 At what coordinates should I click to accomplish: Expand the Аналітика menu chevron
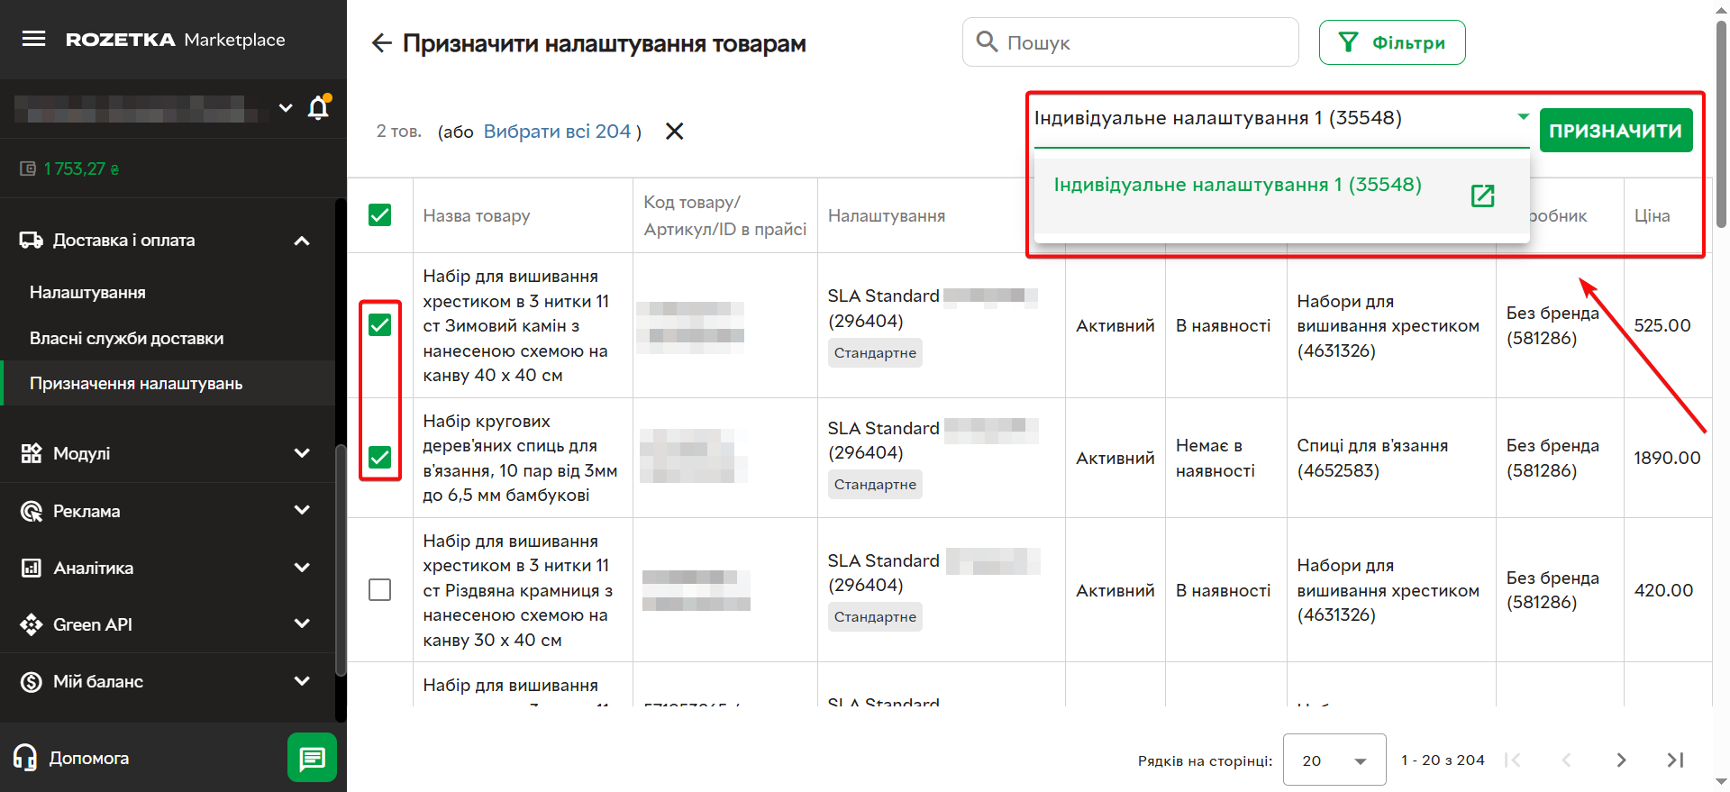tap(303, 568)
